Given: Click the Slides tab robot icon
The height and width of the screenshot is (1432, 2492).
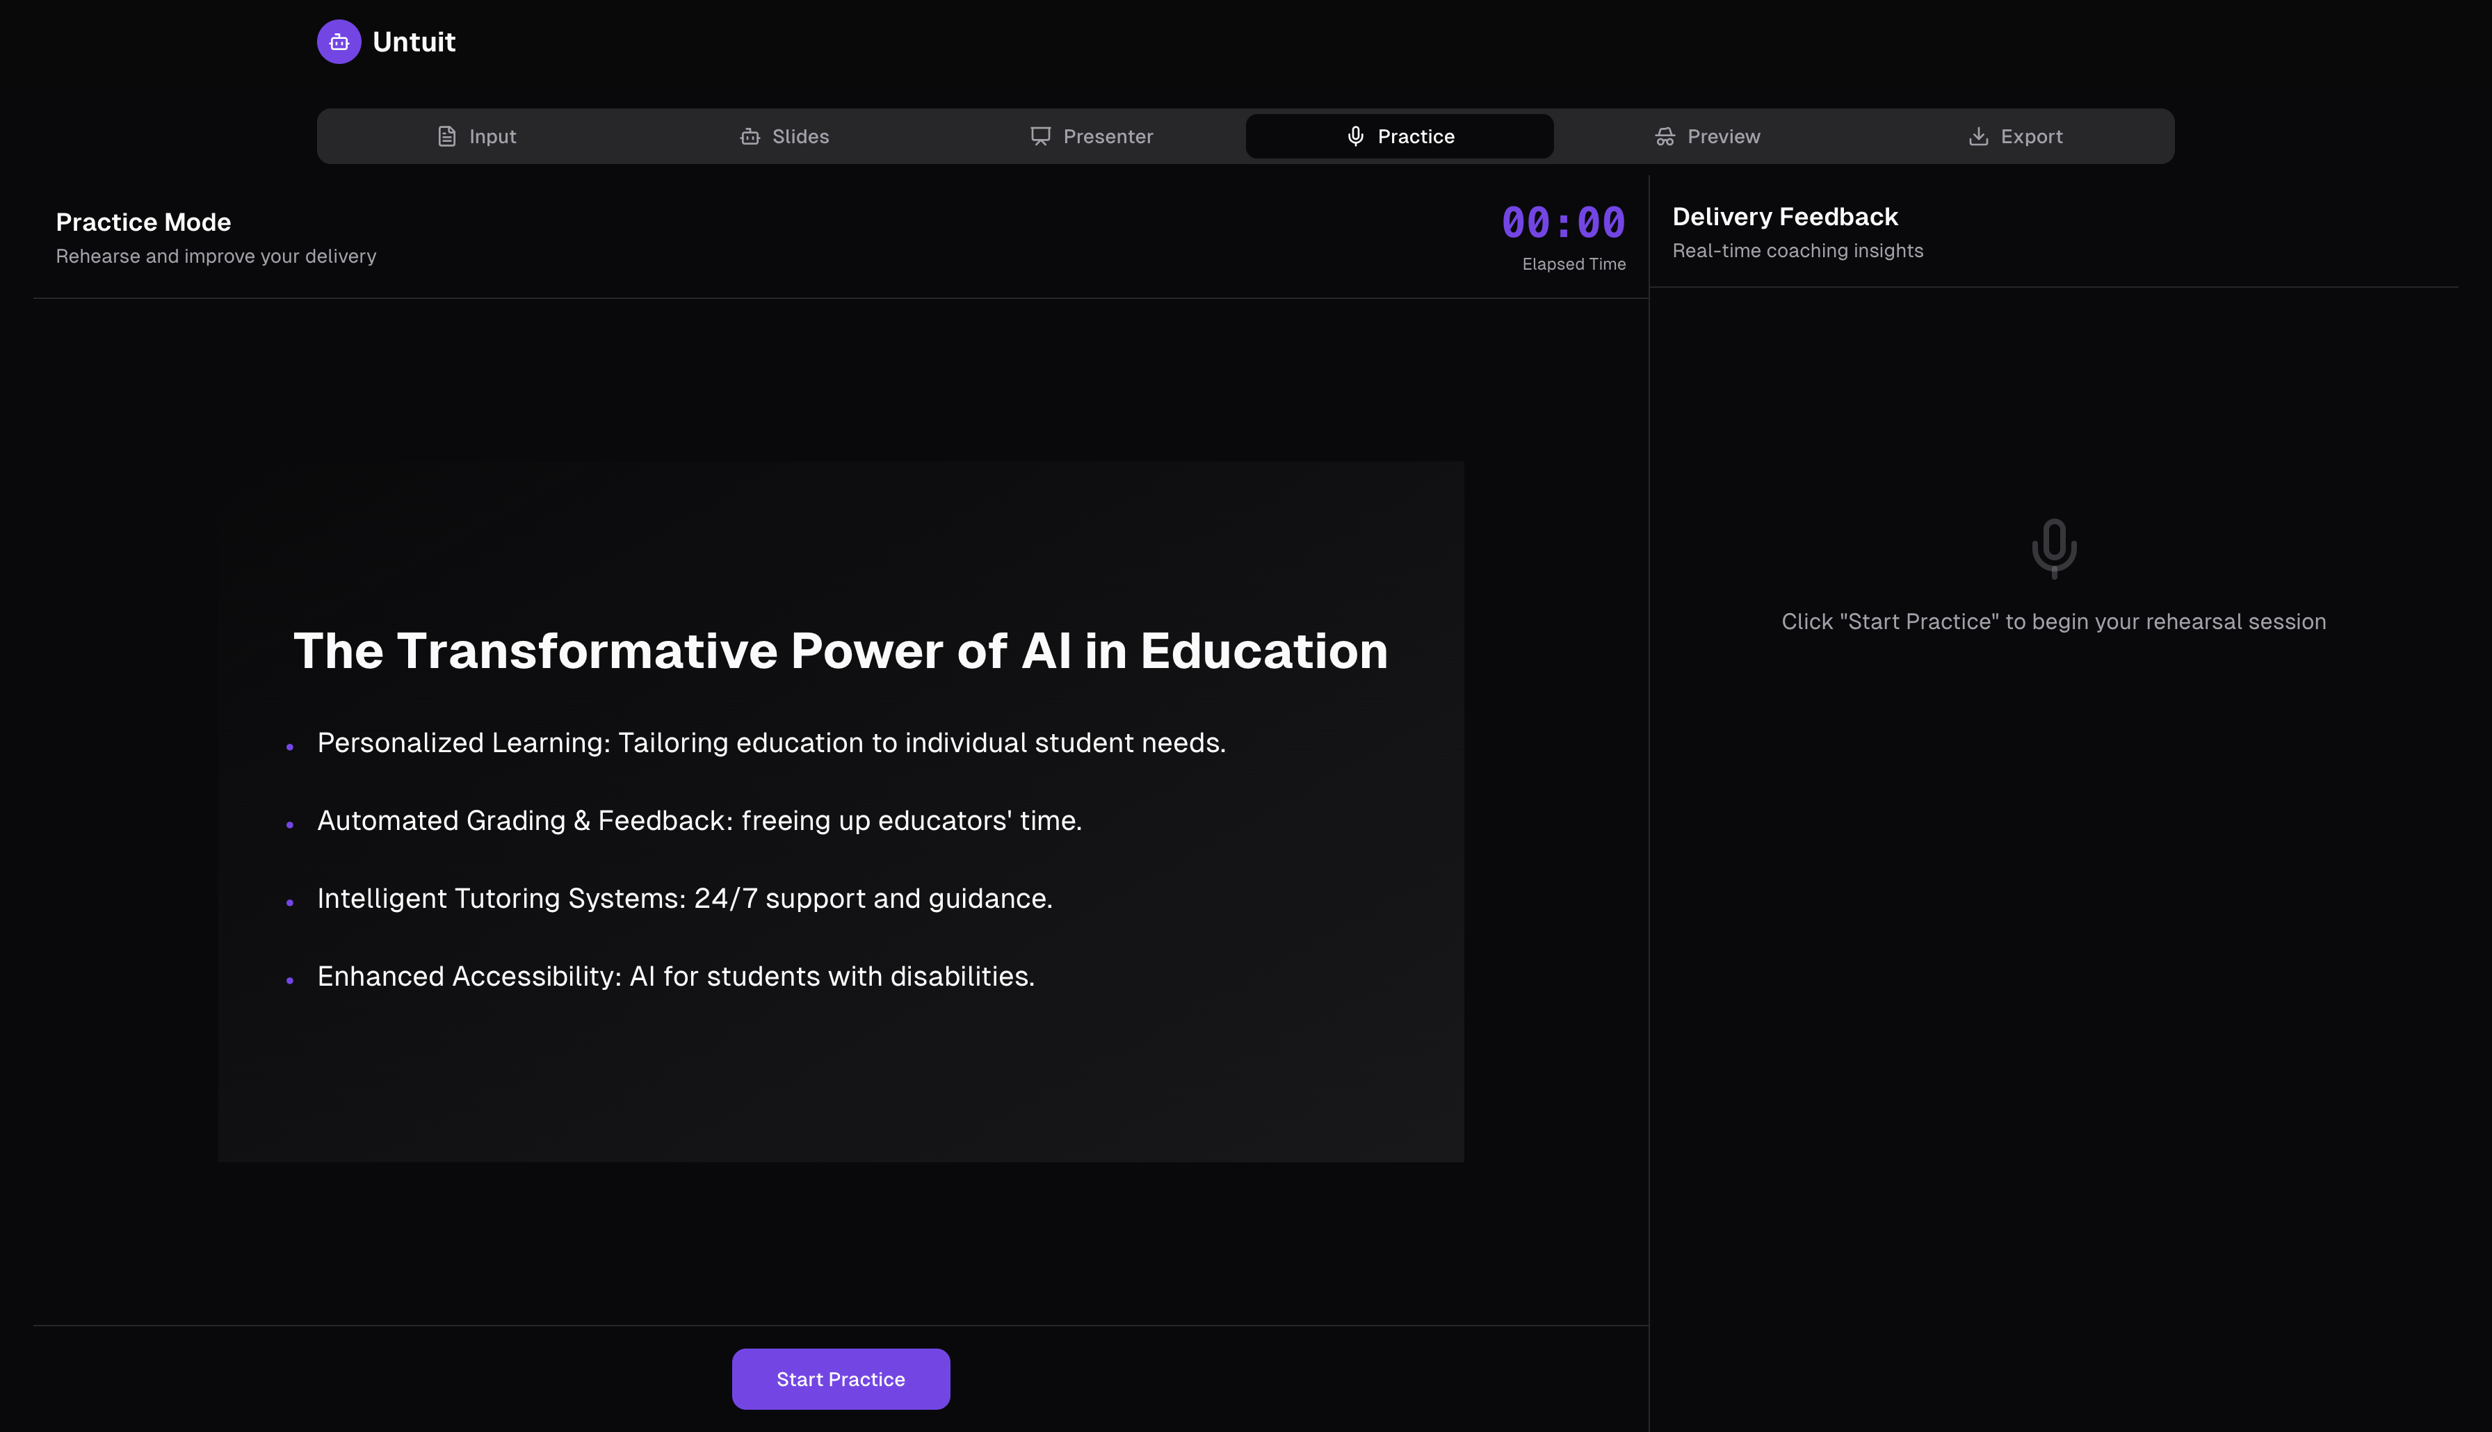Looking at the screenshot, I should [750, 136].
